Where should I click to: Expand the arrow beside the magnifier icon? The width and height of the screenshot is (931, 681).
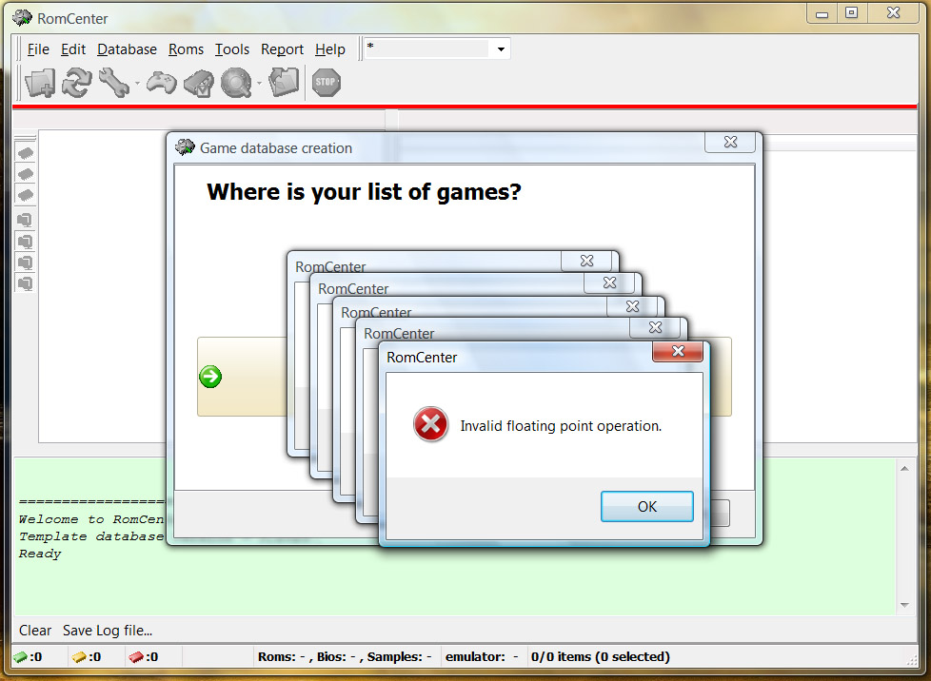coord(260,83)
